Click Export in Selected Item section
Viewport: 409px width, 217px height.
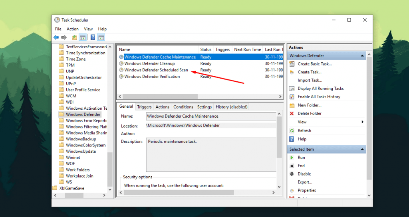pyautogui.click(x=305, y=182)
